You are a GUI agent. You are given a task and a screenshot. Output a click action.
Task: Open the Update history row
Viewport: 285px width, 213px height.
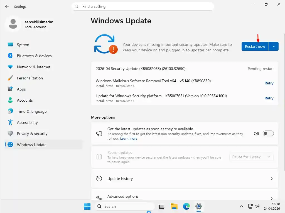coord(185,179)
